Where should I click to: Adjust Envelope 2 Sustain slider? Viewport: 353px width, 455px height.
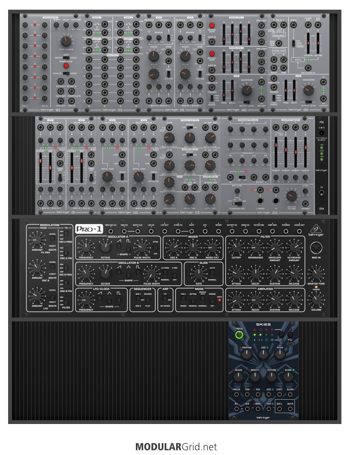coord(240,62)
